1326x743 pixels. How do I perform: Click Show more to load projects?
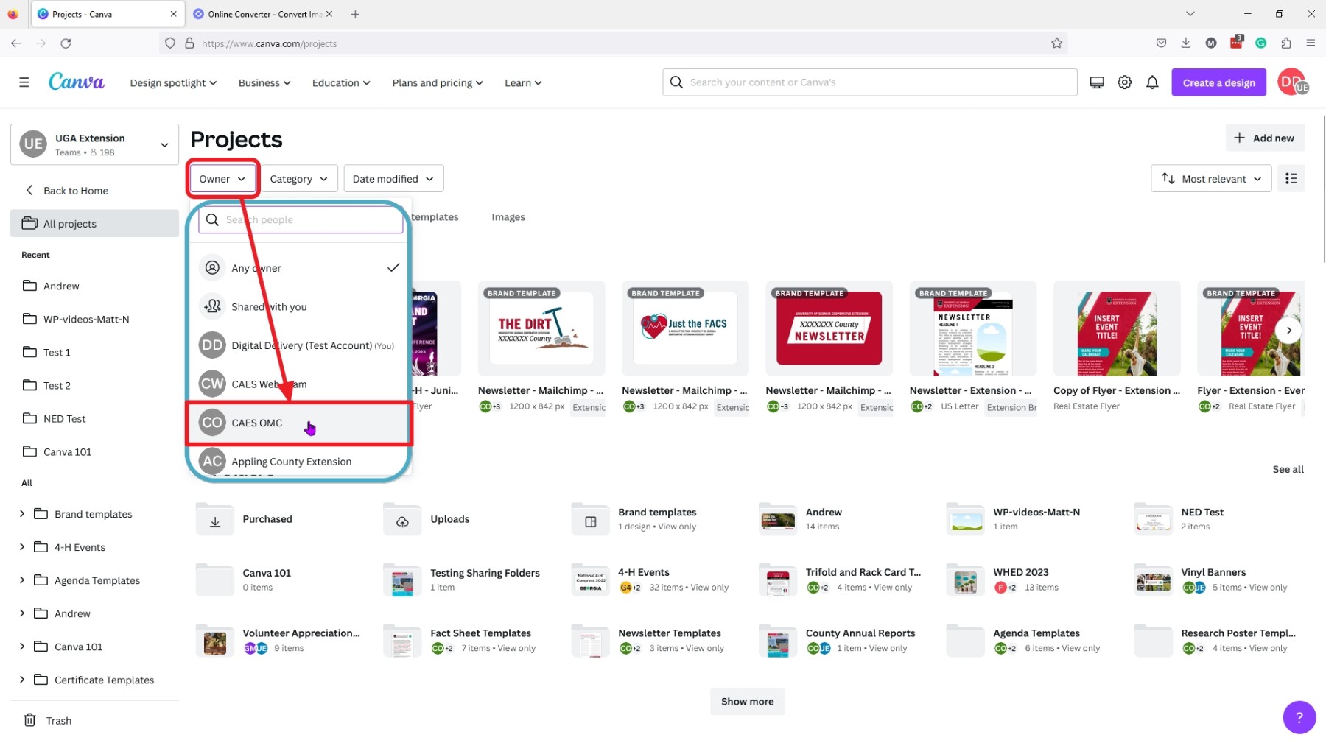point(746,701)
